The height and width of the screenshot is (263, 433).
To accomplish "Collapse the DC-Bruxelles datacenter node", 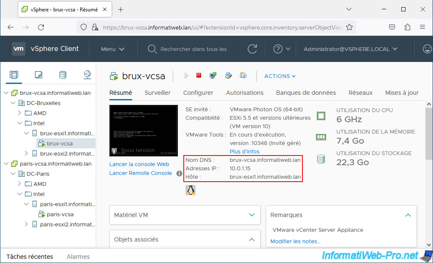I will tap(13, 103).
